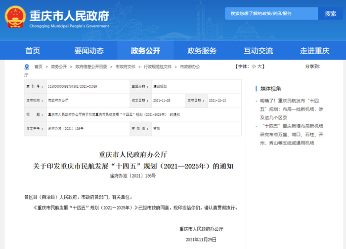Click the 重庆市人民政府 site title
Viewport: 346px width, 249px height.
[x=69, y=16]
